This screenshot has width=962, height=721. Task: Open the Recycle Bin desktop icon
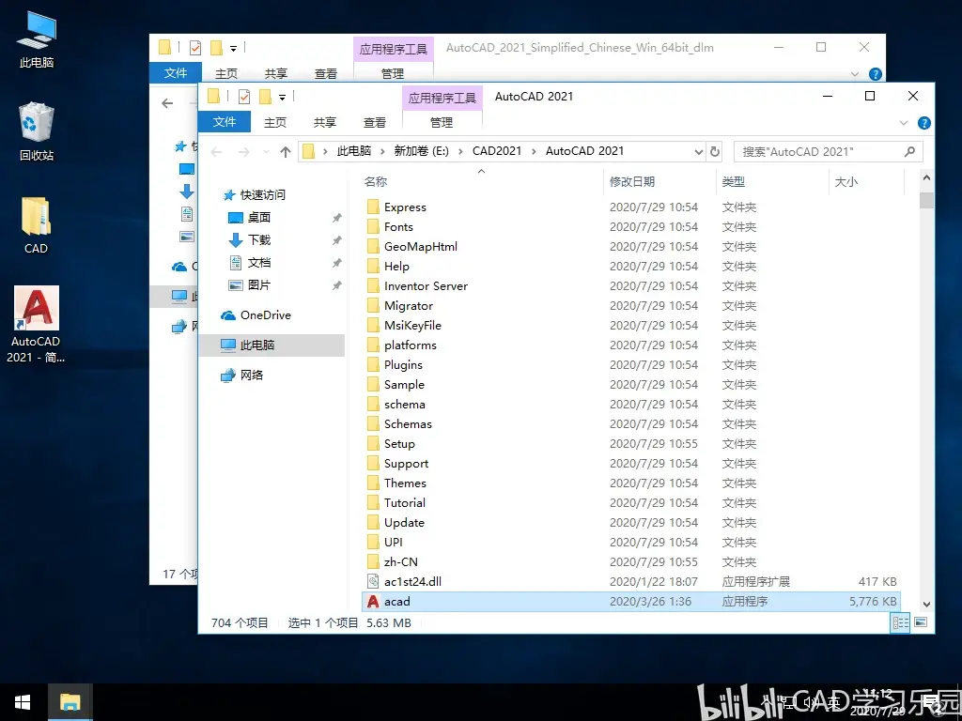[37, 131]
